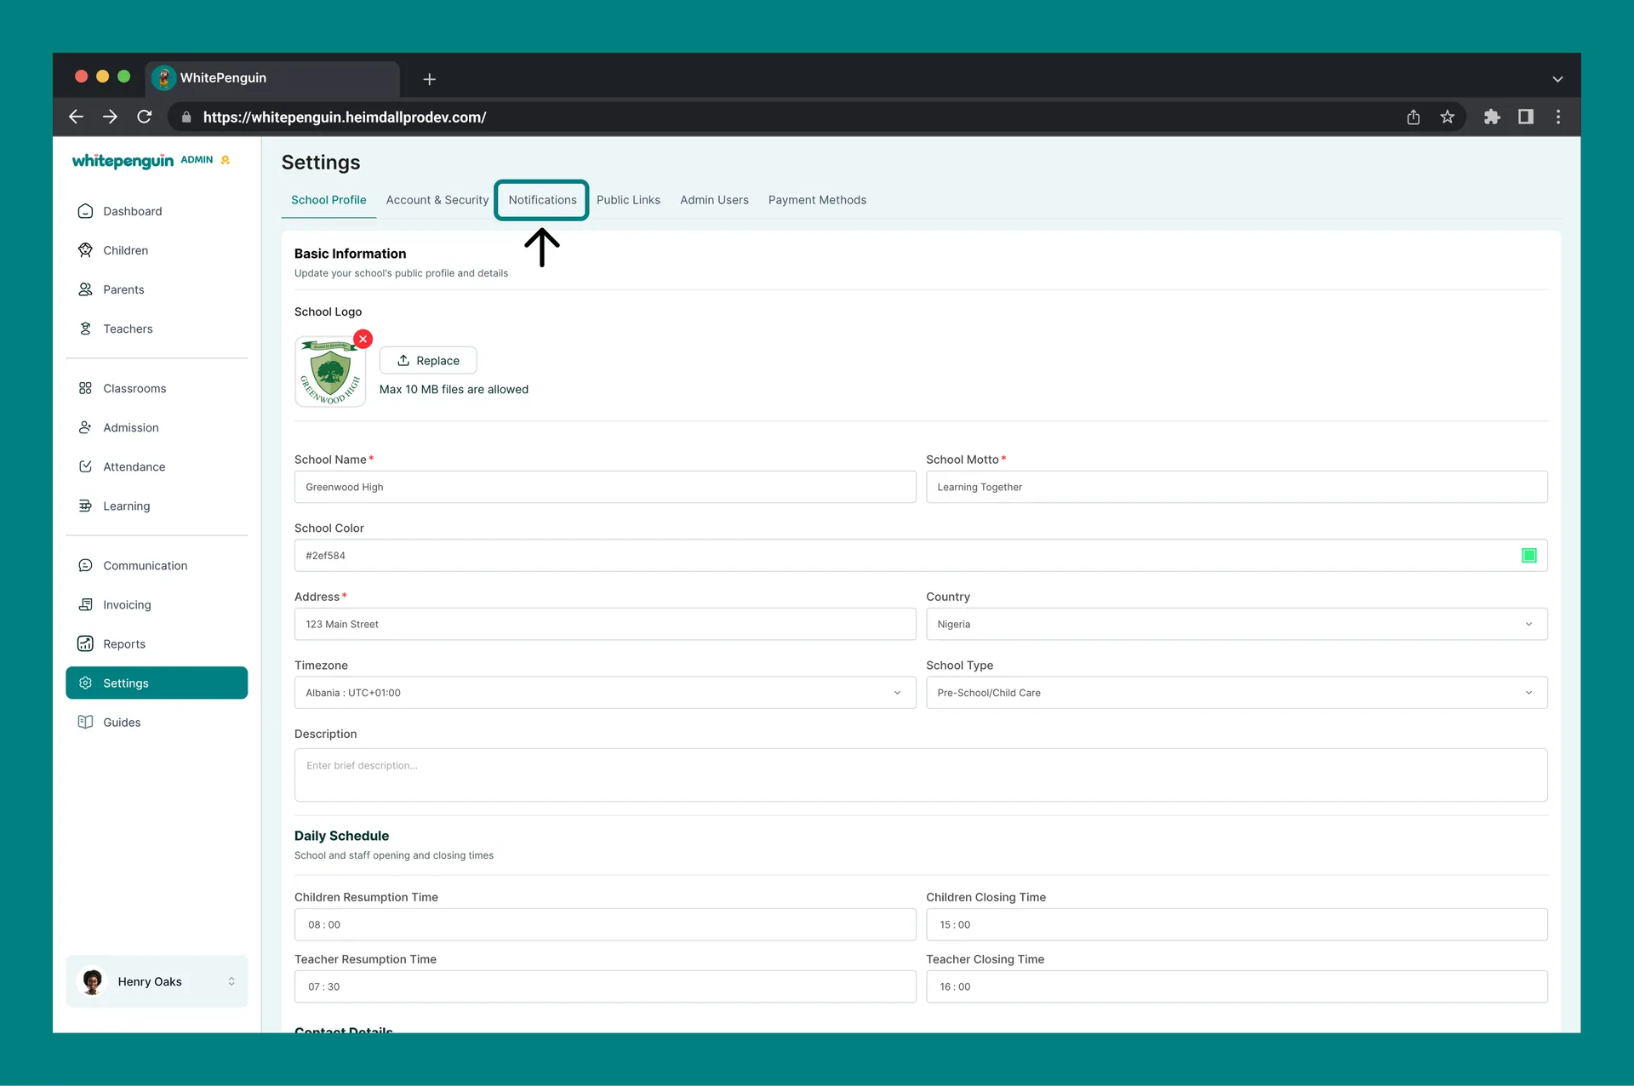The height and width of the screenshot is (1086, 1634).
Task: Expand the School Type dropdown
Action: click(x=1237, y=693)
